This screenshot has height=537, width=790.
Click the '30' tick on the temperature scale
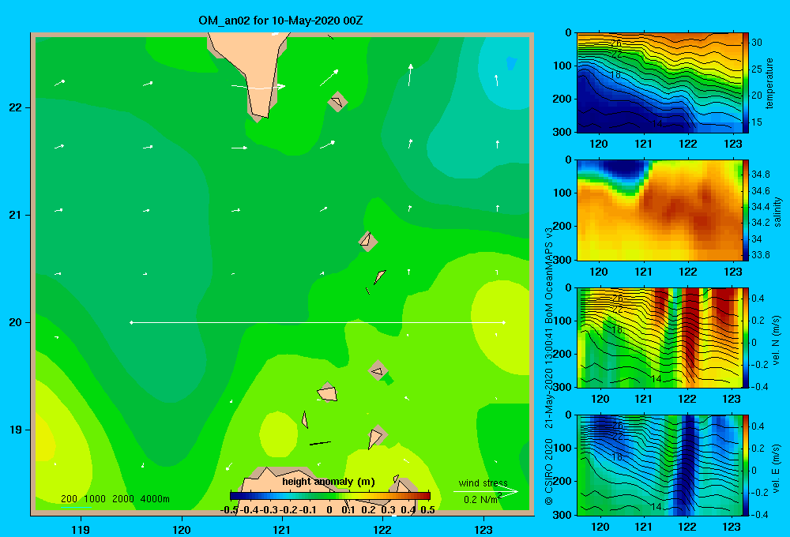click(x=757, y=43)
